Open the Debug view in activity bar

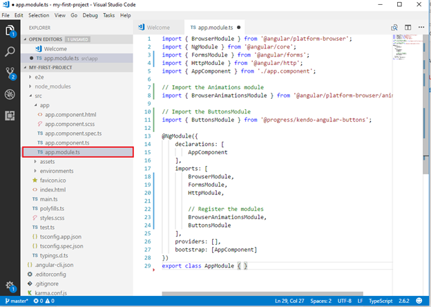coord(11,95)
